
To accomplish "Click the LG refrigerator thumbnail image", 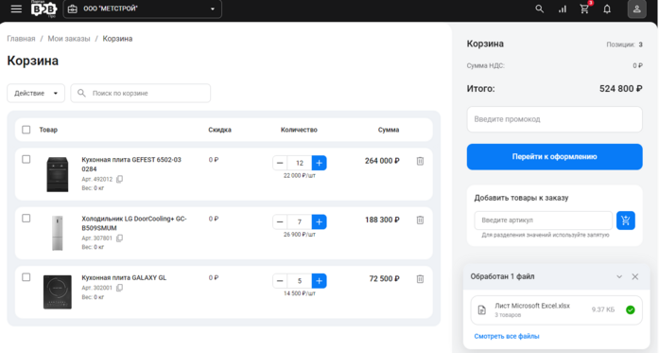I will tap(57, 233).
